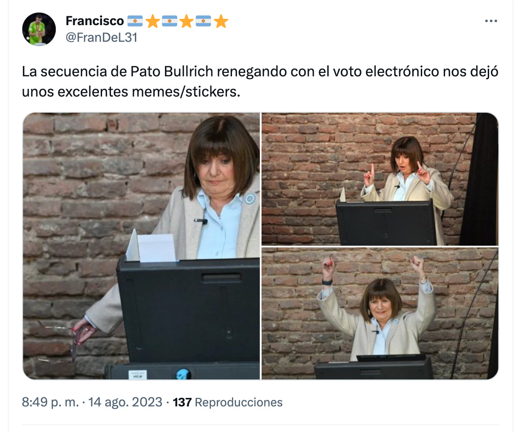Click the first gold star emoji in name

(153, 21)
